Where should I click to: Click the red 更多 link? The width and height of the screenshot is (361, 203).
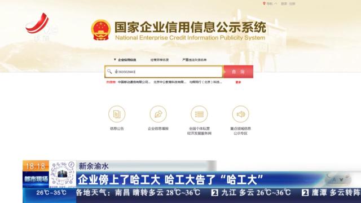click(x=238, y=82)
